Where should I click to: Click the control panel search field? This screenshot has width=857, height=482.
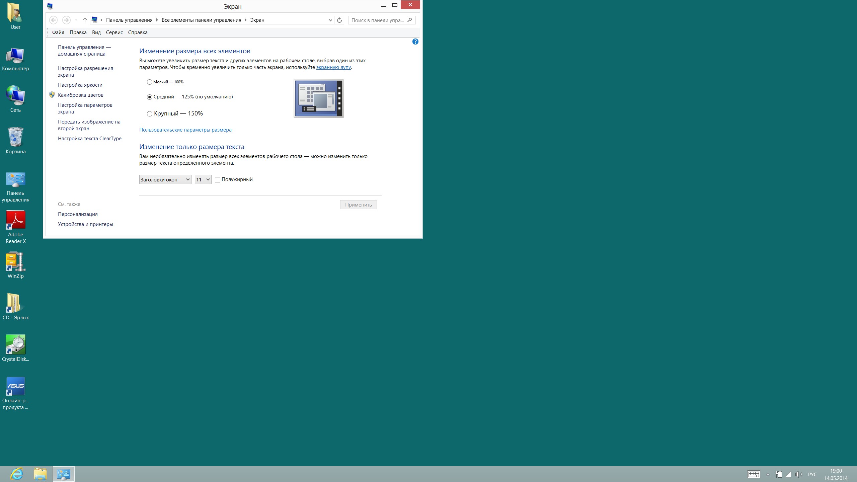click(378, 20)
